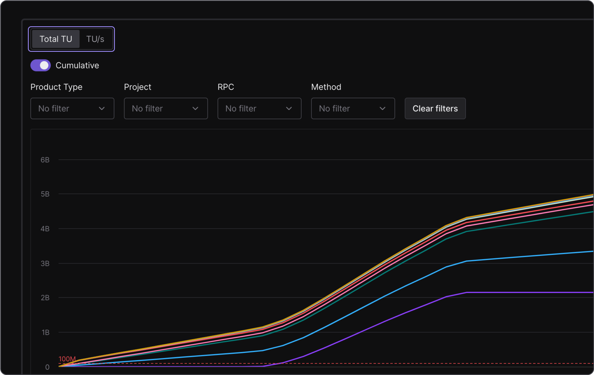594x375 pixels.
Task: Click the Product Type dropdown chevron
Action: point(102,108)
